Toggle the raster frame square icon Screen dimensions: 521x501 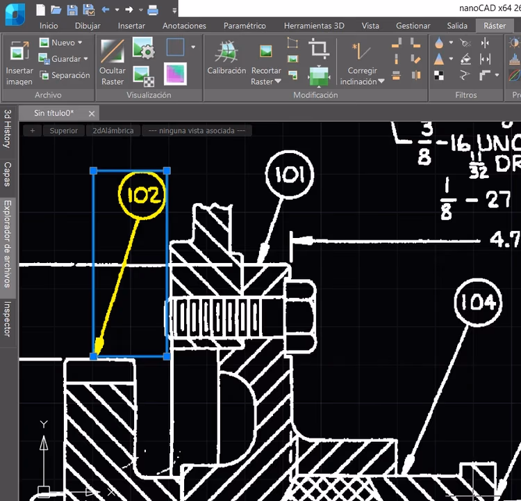pyautogui.click(x=175, y=47)
